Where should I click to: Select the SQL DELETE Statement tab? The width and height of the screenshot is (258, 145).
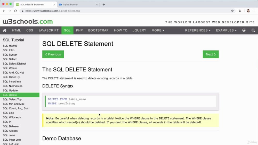click(35, 5)
